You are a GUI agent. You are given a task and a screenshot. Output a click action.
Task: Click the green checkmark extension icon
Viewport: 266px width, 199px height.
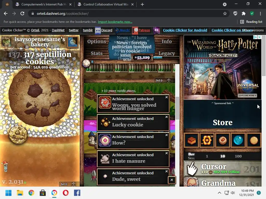click(252, 13)
